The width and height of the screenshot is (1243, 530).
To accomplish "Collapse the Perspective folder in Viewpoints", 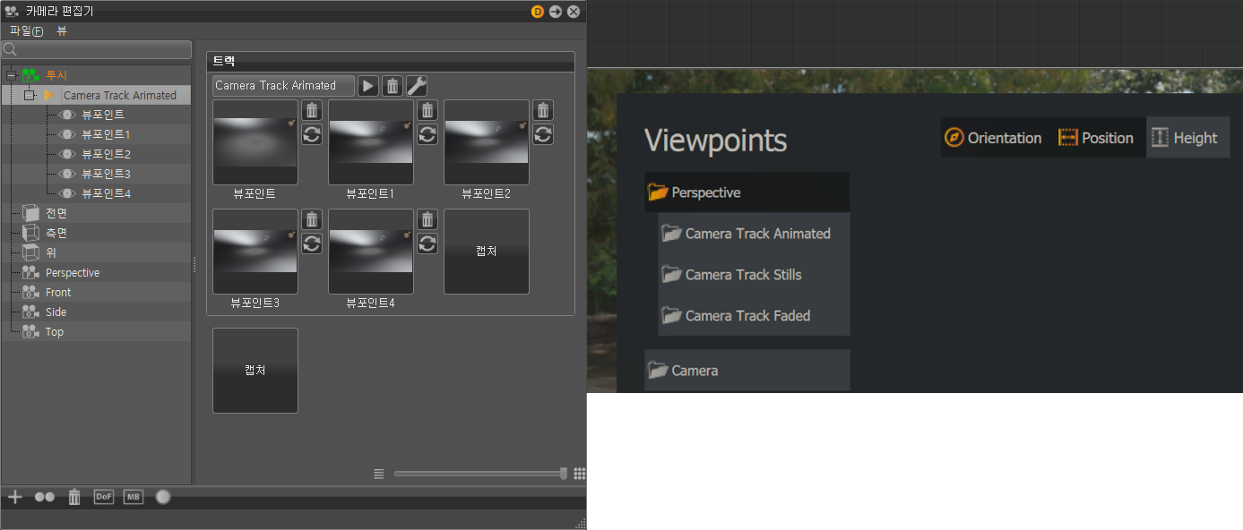I will [747, 192].
